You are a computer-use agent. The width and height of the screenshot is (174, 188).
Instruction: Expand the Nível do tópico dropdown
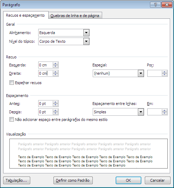86,41
